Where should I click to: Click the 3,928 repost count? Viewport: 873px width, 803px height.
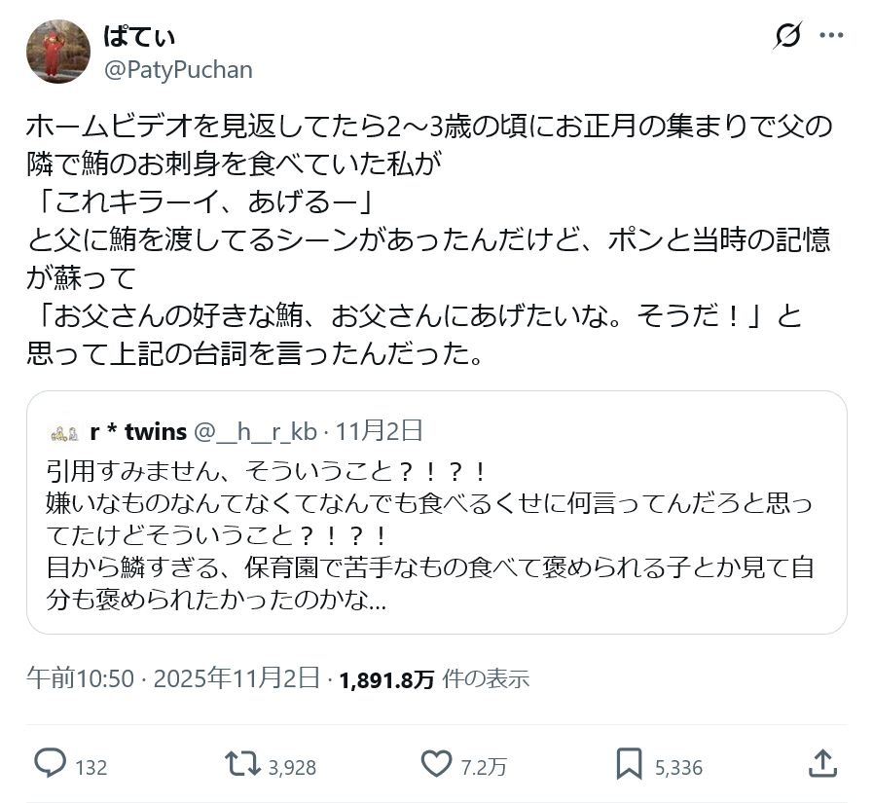292,767
